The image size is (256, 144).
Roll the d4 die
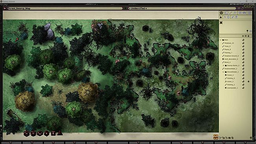(x=60, y=133)
